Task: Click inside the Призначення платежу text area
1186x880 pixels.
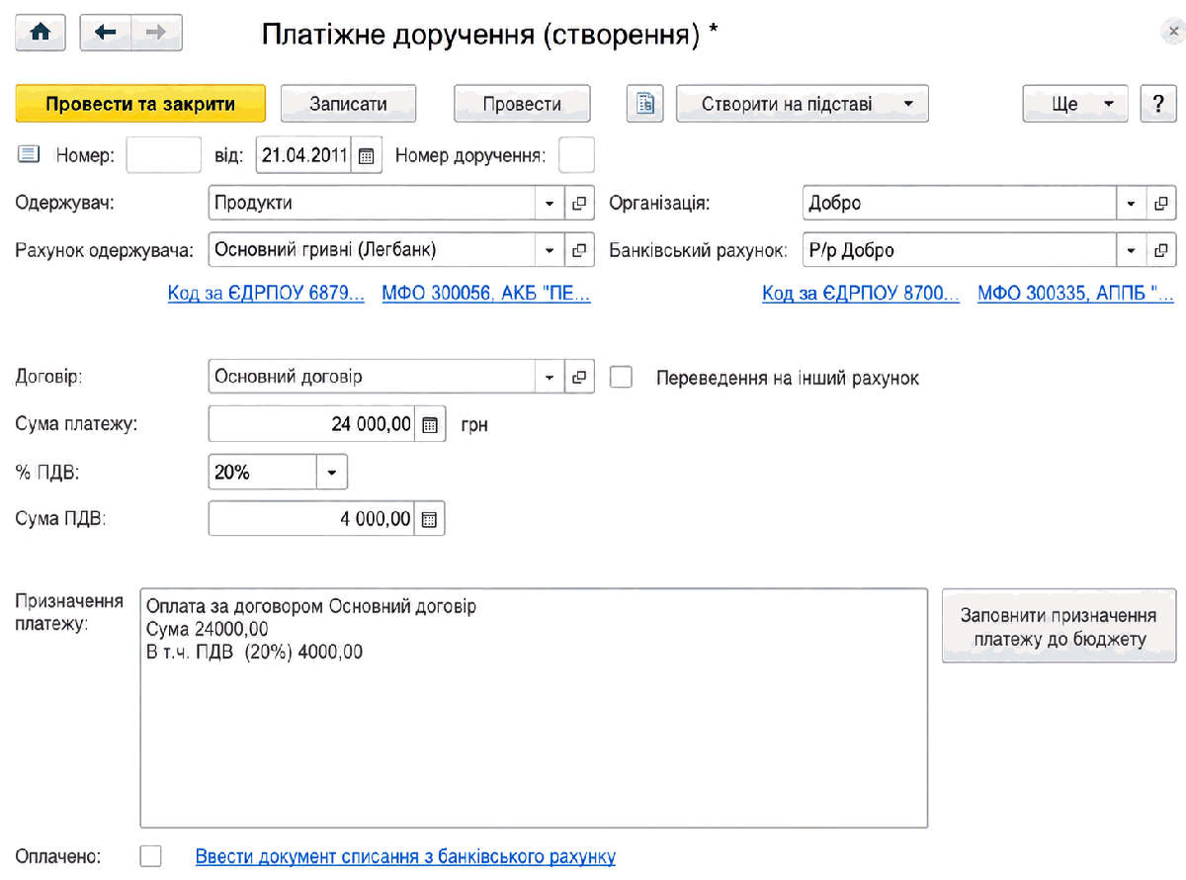Action: [534, 708]
